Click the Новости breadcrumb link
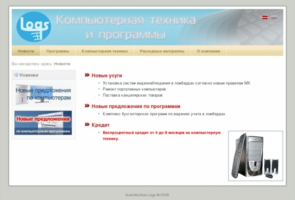 tap(62, 64)
